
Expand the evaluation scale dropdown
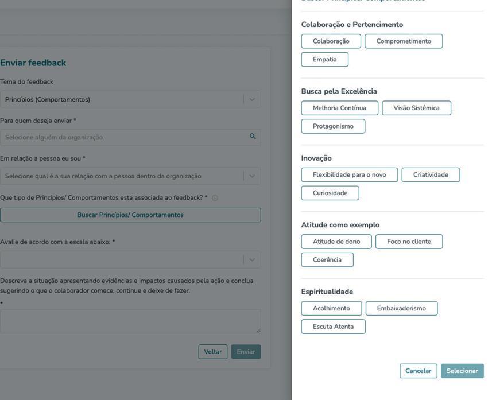251,259
